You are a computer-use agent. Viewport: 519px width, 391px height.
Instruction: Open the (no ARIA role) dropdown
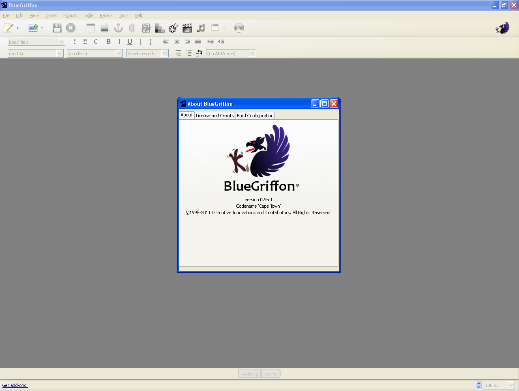[231, 53]
